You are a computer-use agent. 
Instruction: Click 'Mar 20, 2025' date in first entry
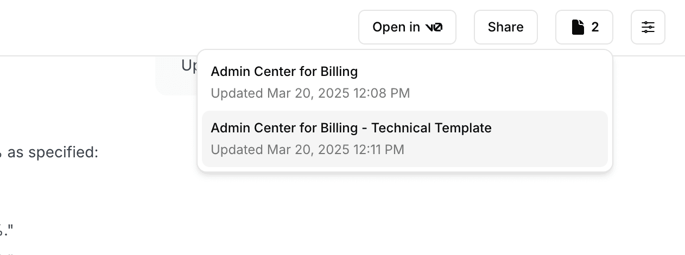click(308, 93)
